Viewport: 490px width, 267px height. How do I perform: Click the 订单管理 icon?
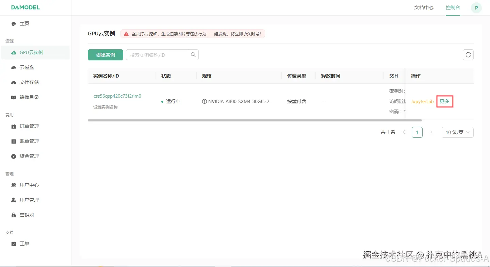click(14, 127)
